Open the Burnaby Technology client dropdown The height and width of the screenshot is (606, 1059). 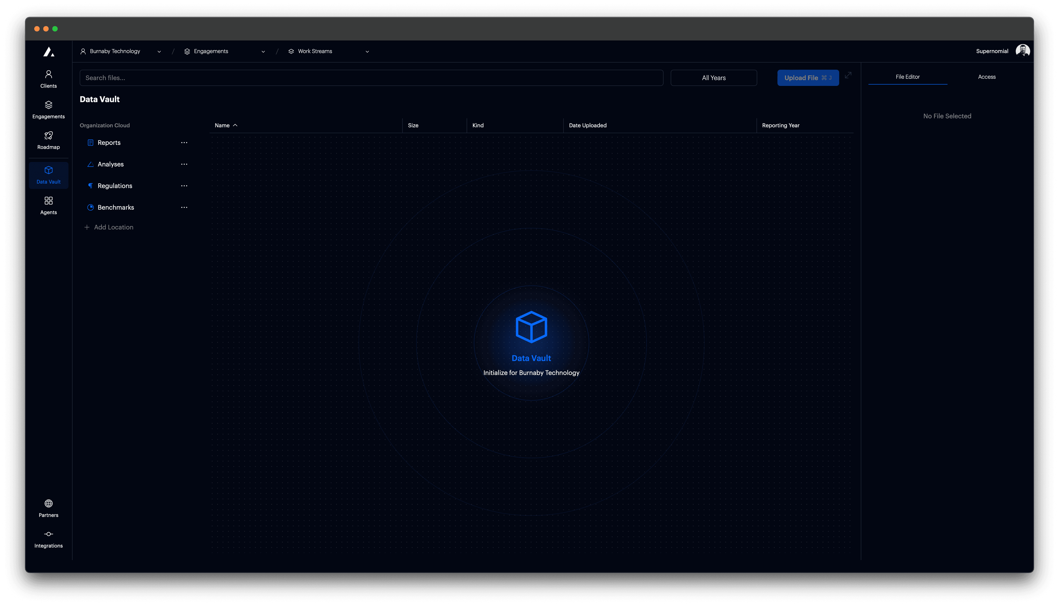point(121,51)
